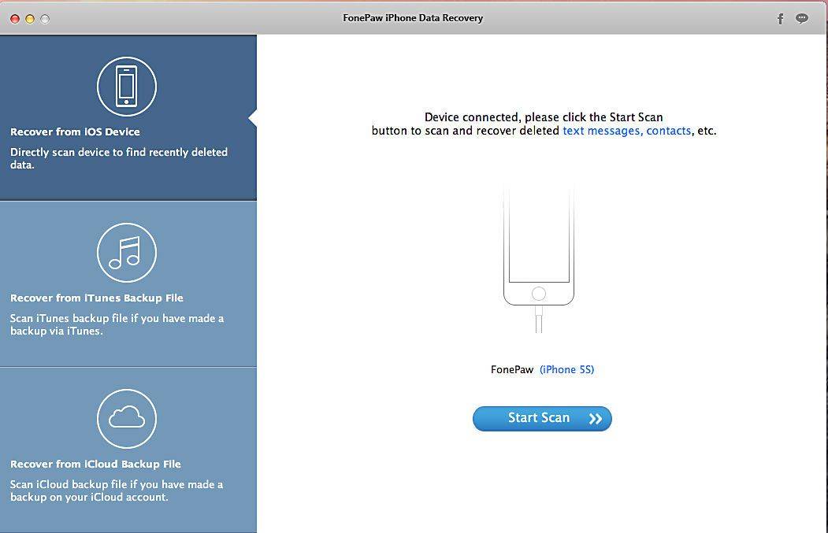Viewport: 828px width, 533px height.
Task: Click the phone icon for iOS Device recovery
Action: coord(126,86)
